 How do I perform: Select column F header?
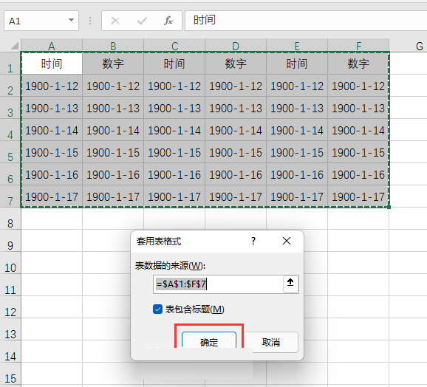(x=358, y=46)
